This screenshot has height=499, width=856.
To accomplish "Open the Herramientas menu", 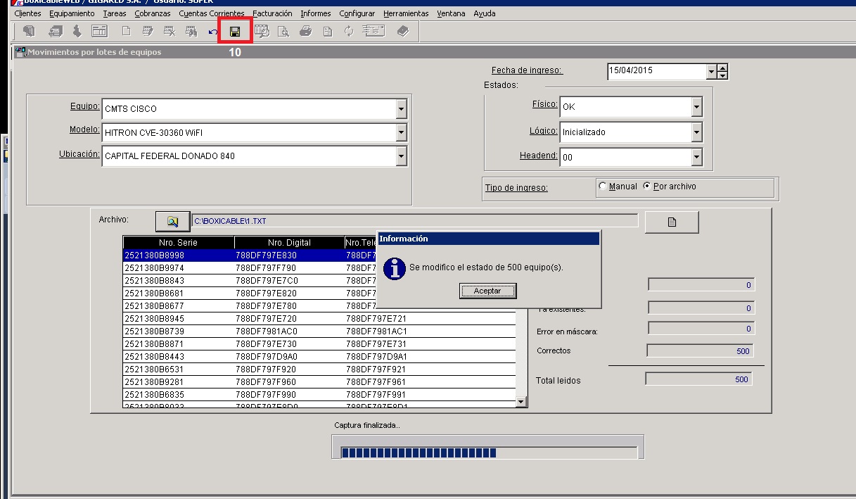I will click(x=406, y=13).
